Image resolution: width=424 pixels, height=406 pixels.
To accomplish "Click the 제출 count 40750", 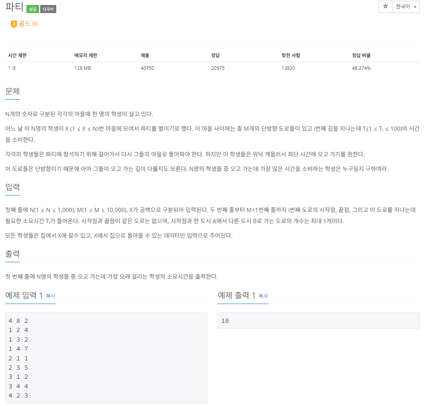I will (147, 68).
